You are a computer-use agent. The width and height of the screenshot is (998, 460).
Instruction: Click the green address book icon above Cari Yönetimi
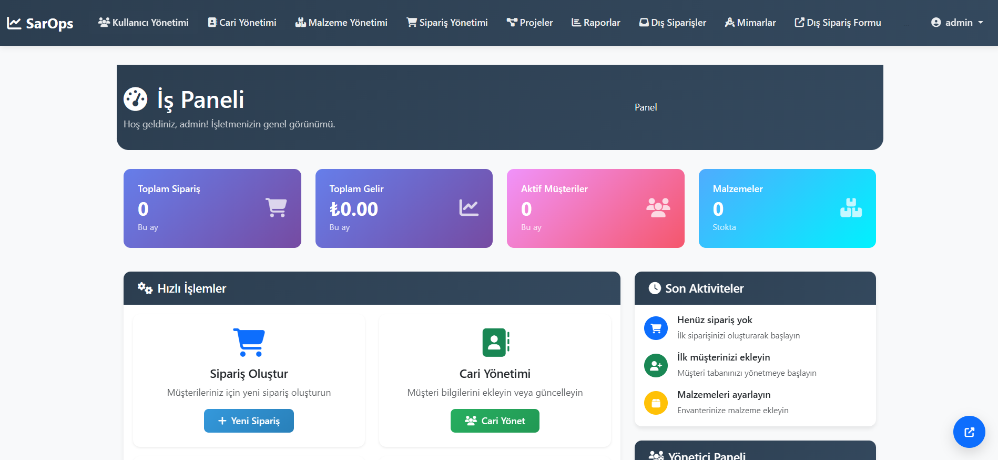point(496,342)
